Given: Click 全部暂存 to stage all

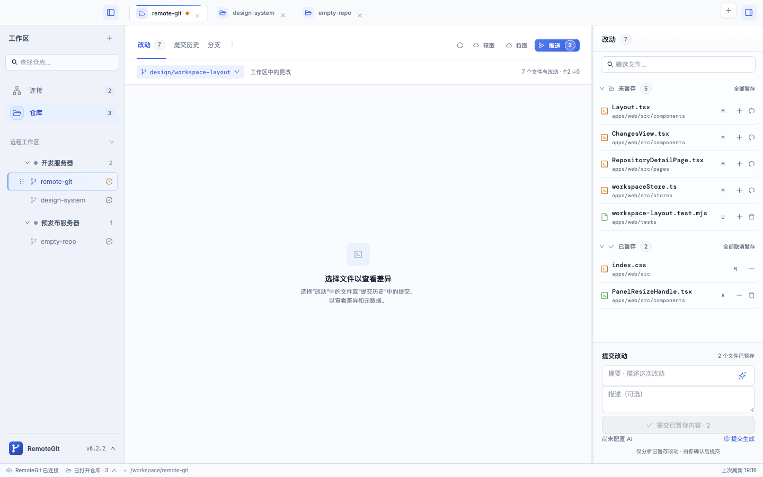Looking at the screenshot, I should pos(744,89).
